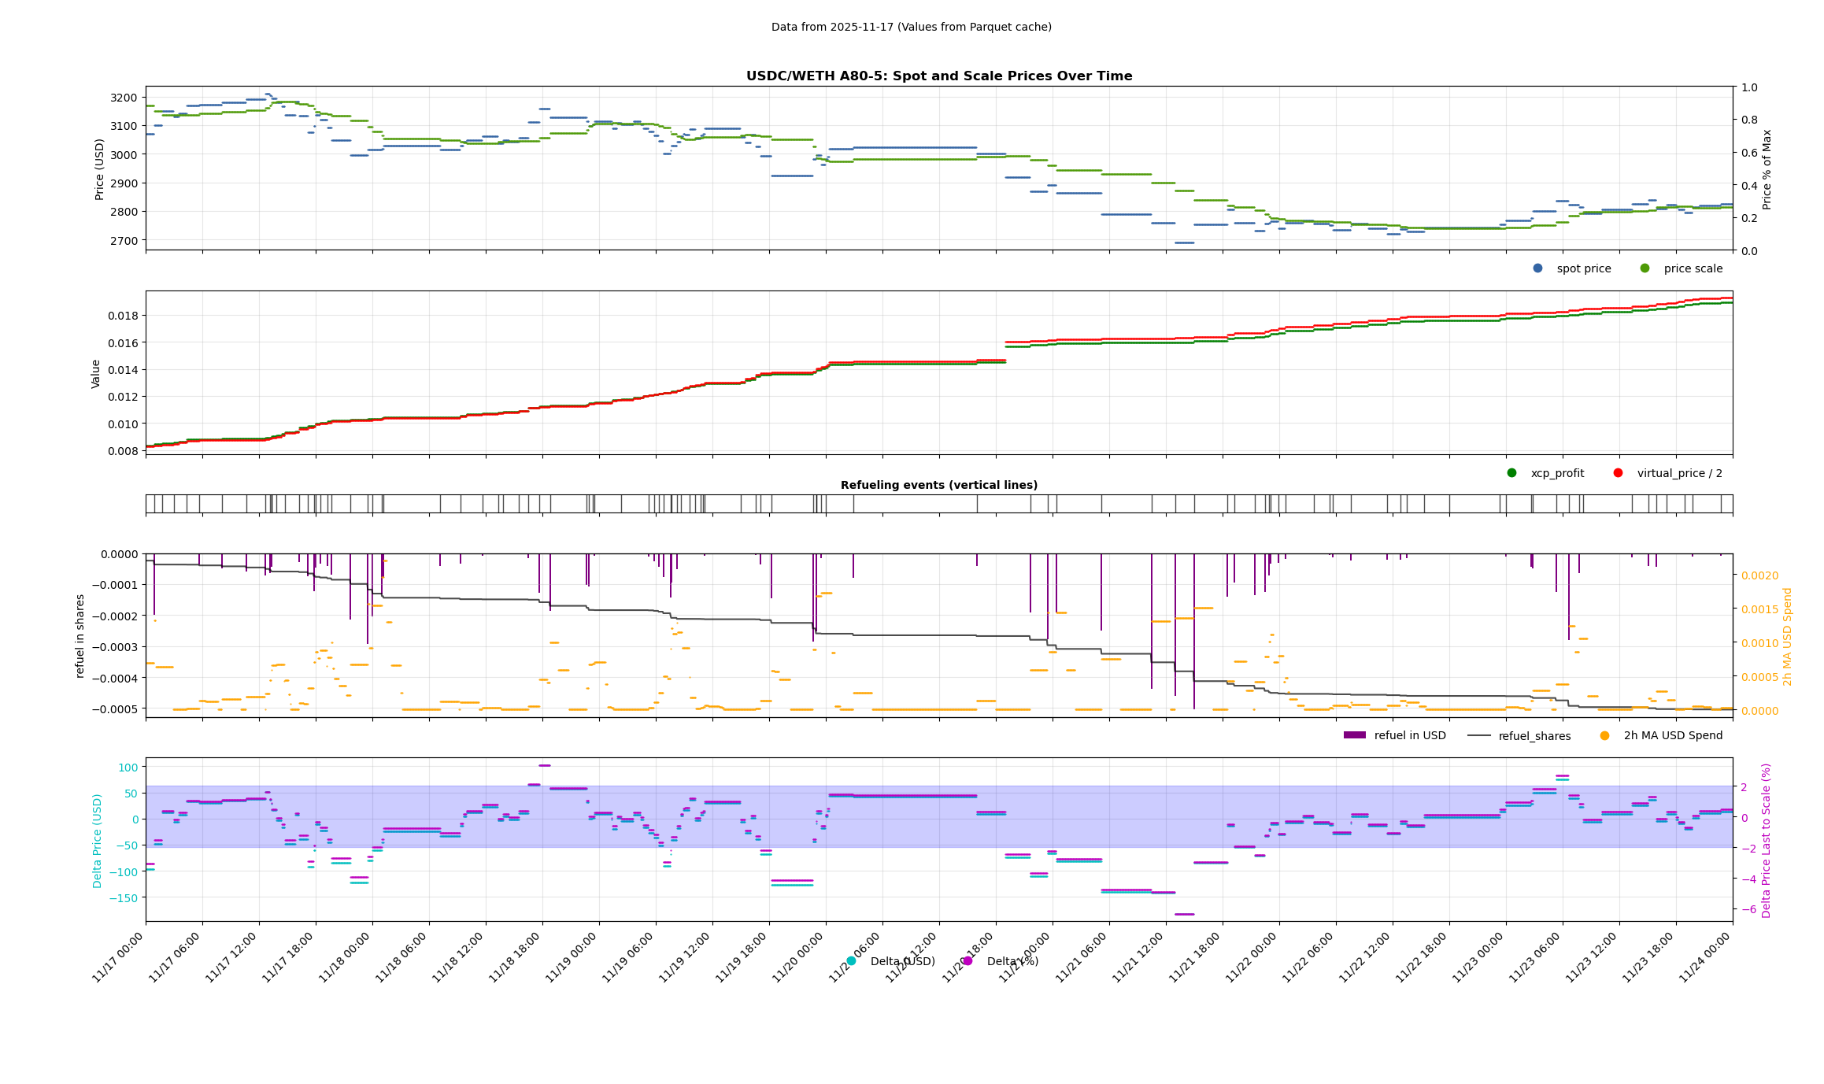Click the 11/24 00:00 x-axis tick label

pos(1705,957)
